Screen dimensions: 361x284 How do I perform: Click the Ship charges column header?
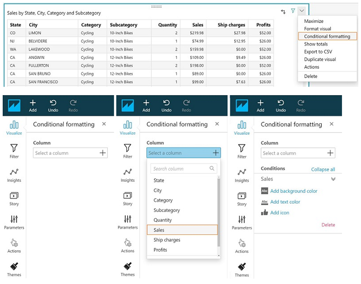point(231,25)
